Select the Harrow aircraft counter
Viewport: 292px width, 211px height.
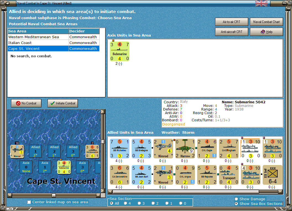pos(185,148)
